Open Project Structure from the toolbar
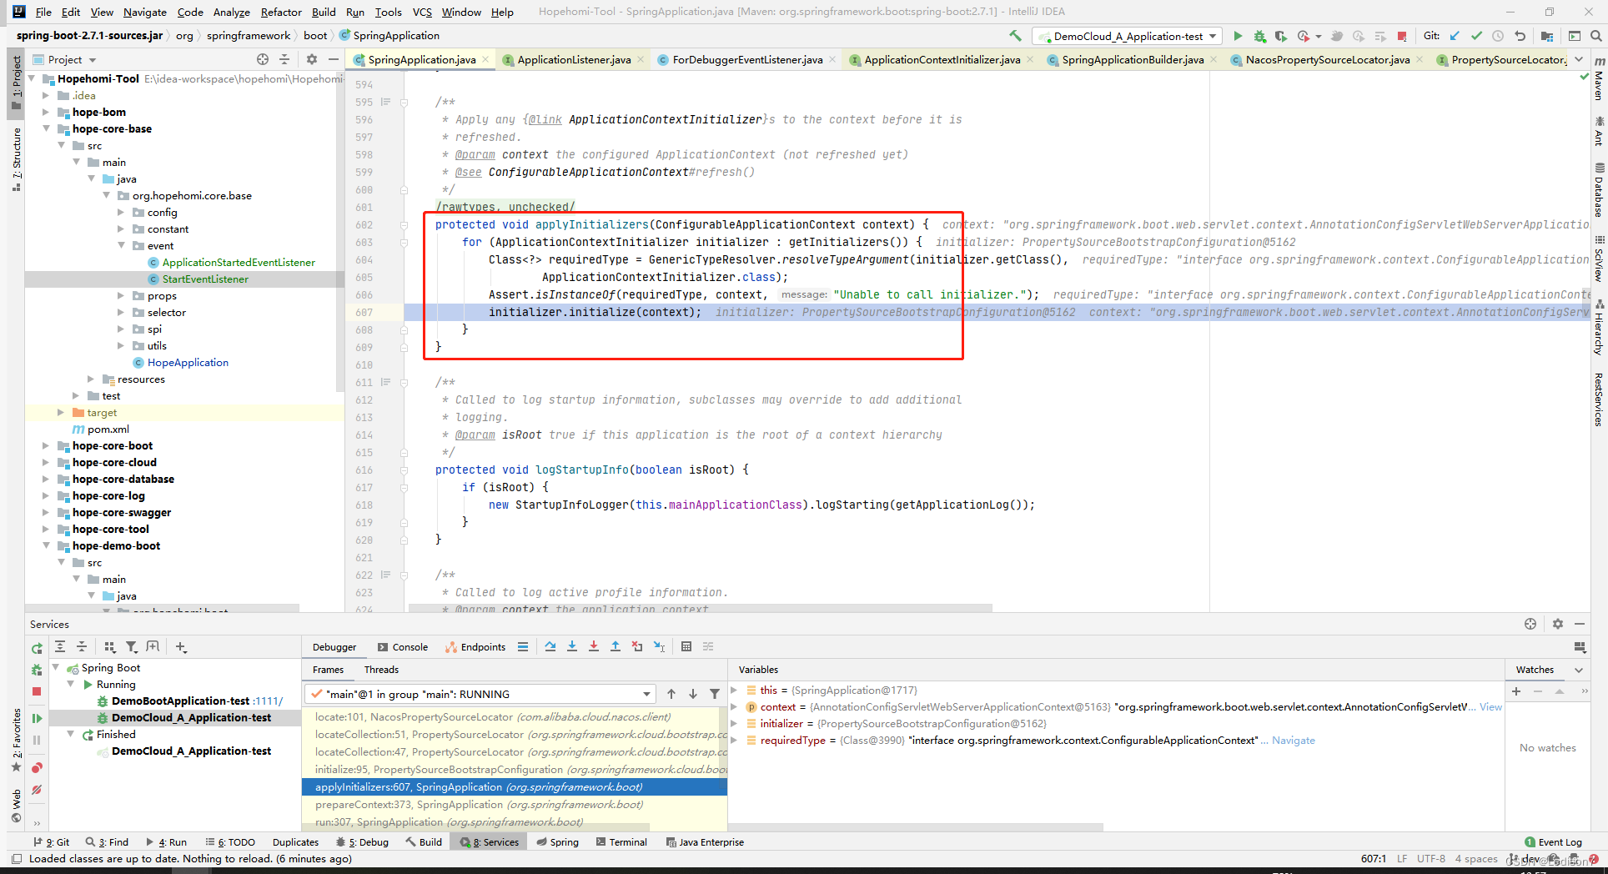 point(1547,36)
